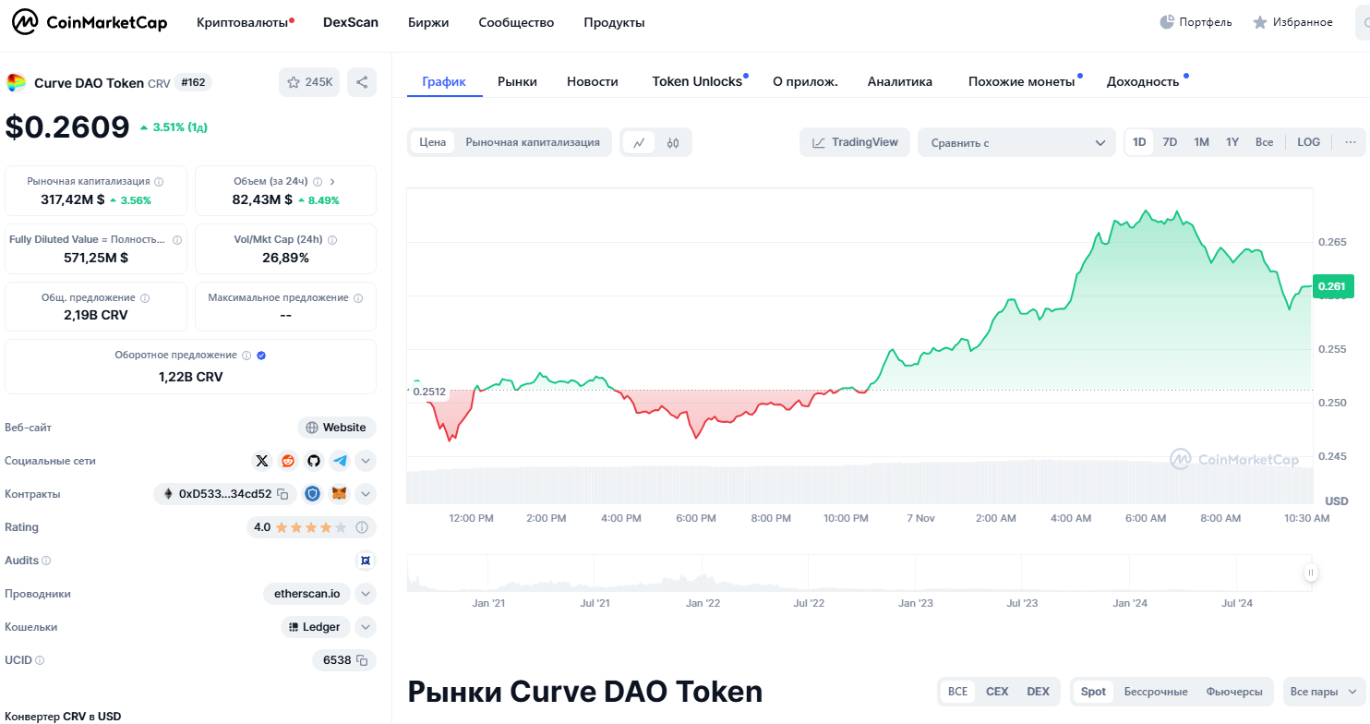
Task: Switch chart to candlestick view
Action: point(674,142)
